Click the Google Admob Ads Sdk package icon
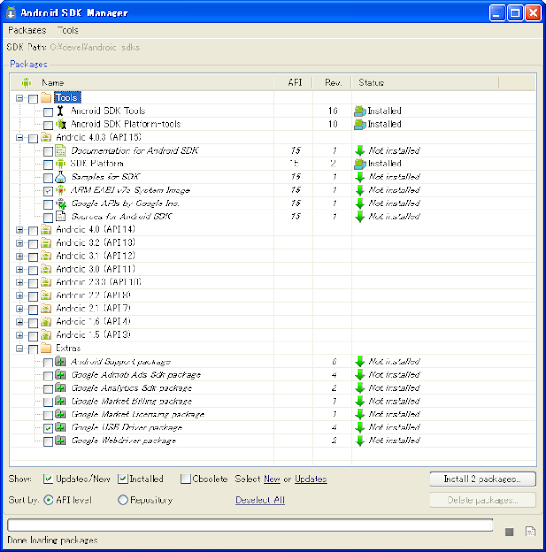 coord(60,375)
